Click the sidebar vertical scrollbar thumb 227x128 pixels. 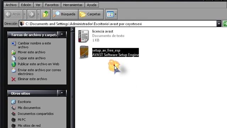[x=72, y=96]
